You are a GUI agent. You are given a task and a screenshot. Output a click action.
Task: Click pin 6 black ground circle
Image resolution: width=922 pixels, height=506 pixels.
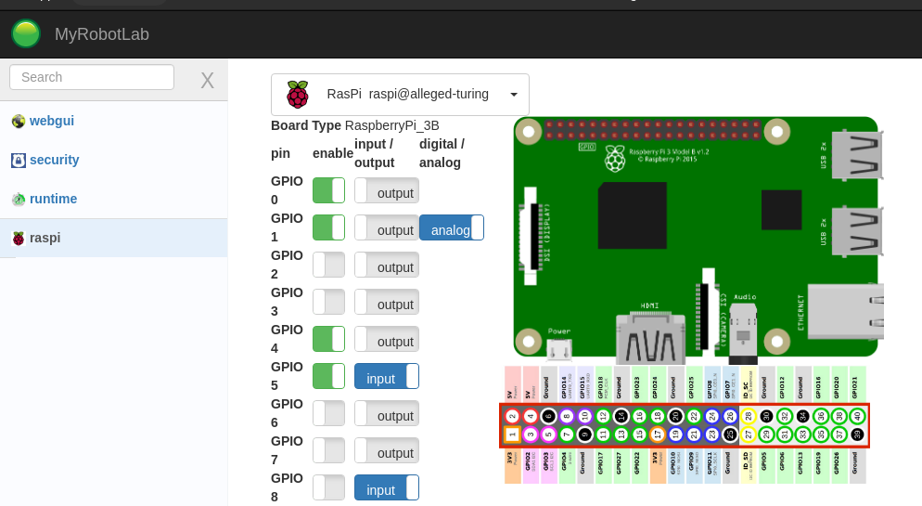coord(548,417)
